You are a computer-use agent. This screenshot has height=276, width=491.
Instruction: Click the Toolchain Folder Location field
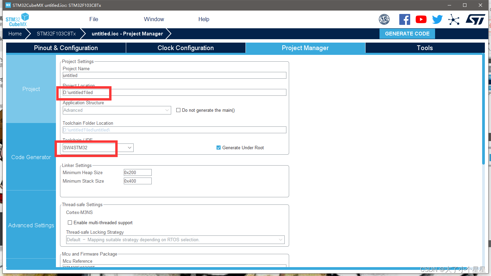[x=174, y=130]
